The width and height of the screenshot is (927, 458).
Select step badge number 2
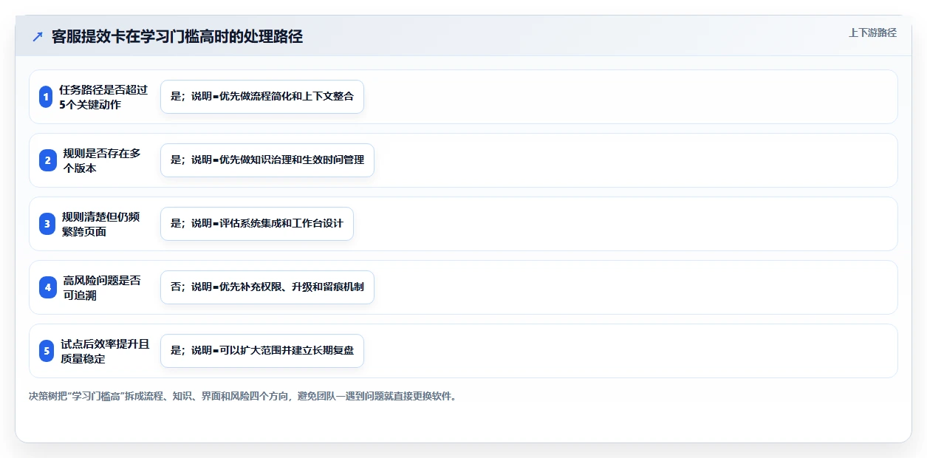[47, 160]
